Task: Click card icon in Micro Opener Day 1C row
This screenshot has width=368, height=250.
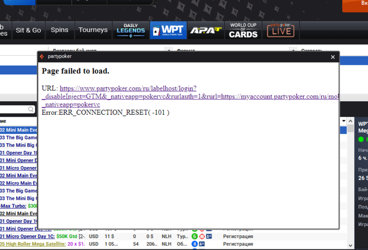Action: click(209, 236)
